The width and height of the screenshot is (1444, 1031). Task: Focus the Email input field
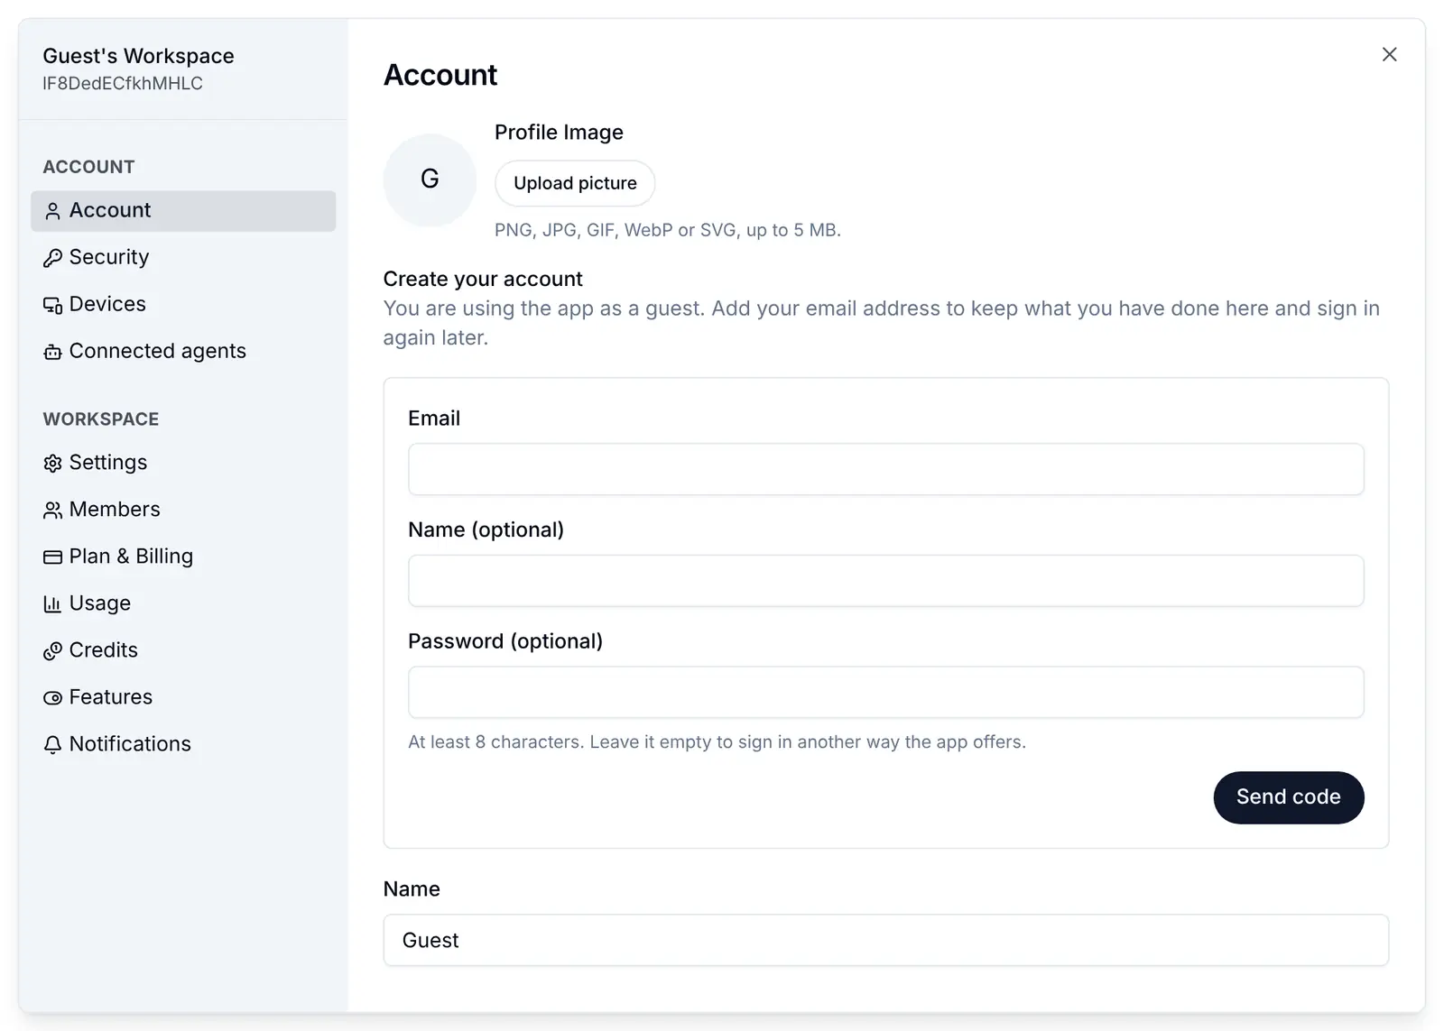(885, 469)
